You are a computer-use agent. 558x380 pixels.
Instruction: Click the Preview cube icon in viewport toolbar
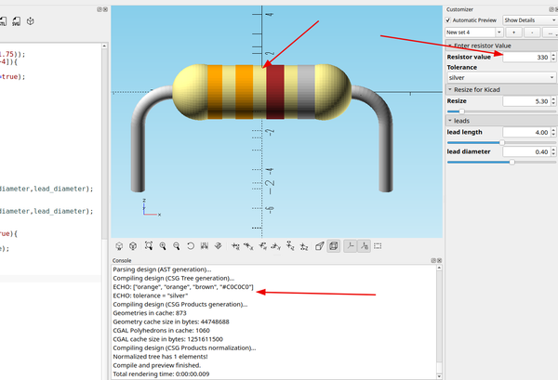(119, 246)
